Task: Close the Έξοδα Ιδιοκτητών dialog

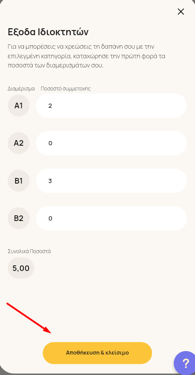Action: [x=181, y=11]
